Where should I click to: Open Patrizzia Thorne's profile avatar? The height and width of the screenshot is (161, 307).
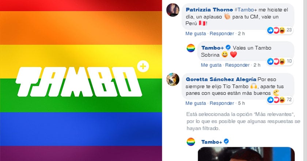click(173, 10)
